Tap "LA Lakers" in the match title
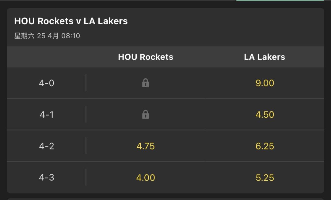Image resolution: width=331 pixels, height=200 pixels. (x=105, y=21)
